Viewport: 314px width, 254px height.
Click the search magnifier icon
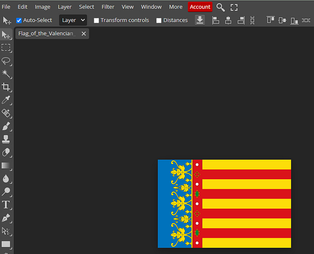tap(220, 7)
